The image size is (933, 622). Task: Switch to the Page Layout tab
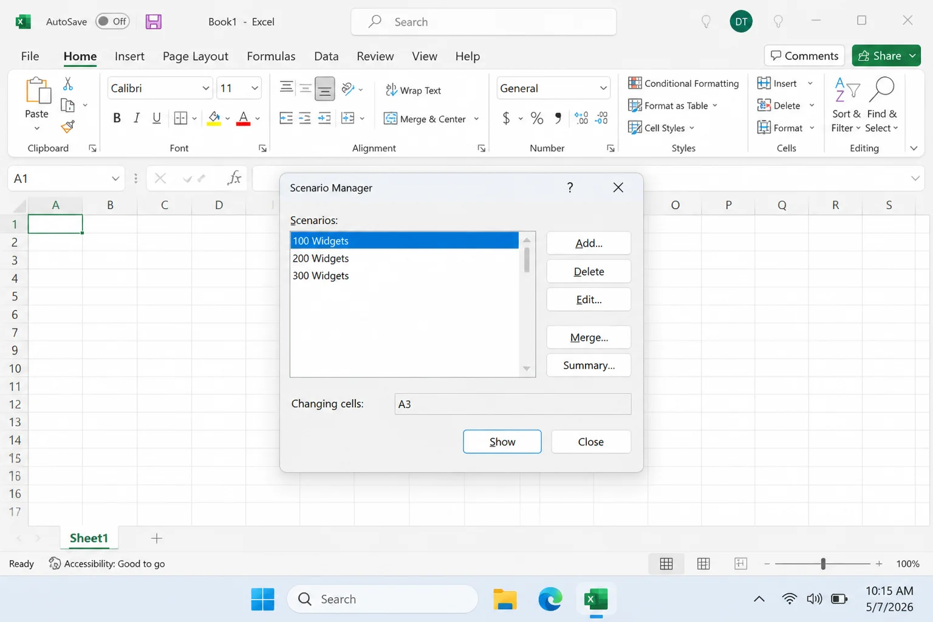pos(196,56)
